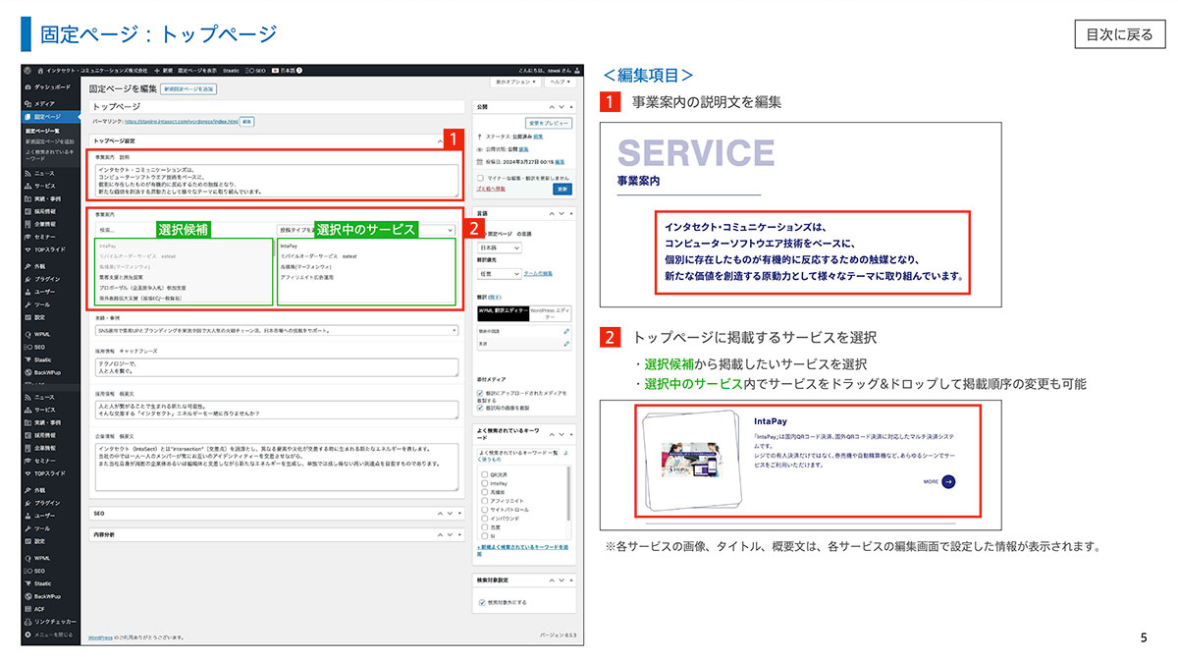Click the MORE arrow circle in IntaPay card
The height and width of the screenshot is (660, 1178).
coord(948,482)
